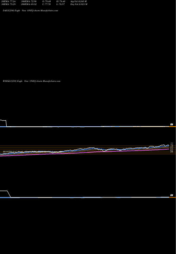Click the WEEKLY Eagle View ONEQ chart title
The image size is (176, 254).
click(32, 81)
